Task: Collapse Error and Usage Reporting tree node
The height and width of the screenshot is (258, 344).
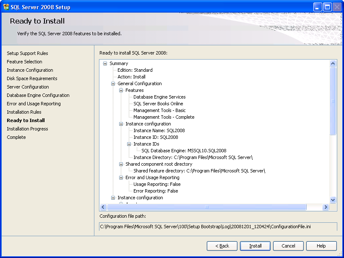Action: click(x=121, y=178)
